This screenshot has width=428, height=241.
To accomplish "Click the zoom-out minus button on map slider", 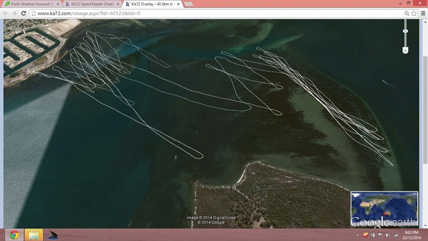I will click(405, 50).
